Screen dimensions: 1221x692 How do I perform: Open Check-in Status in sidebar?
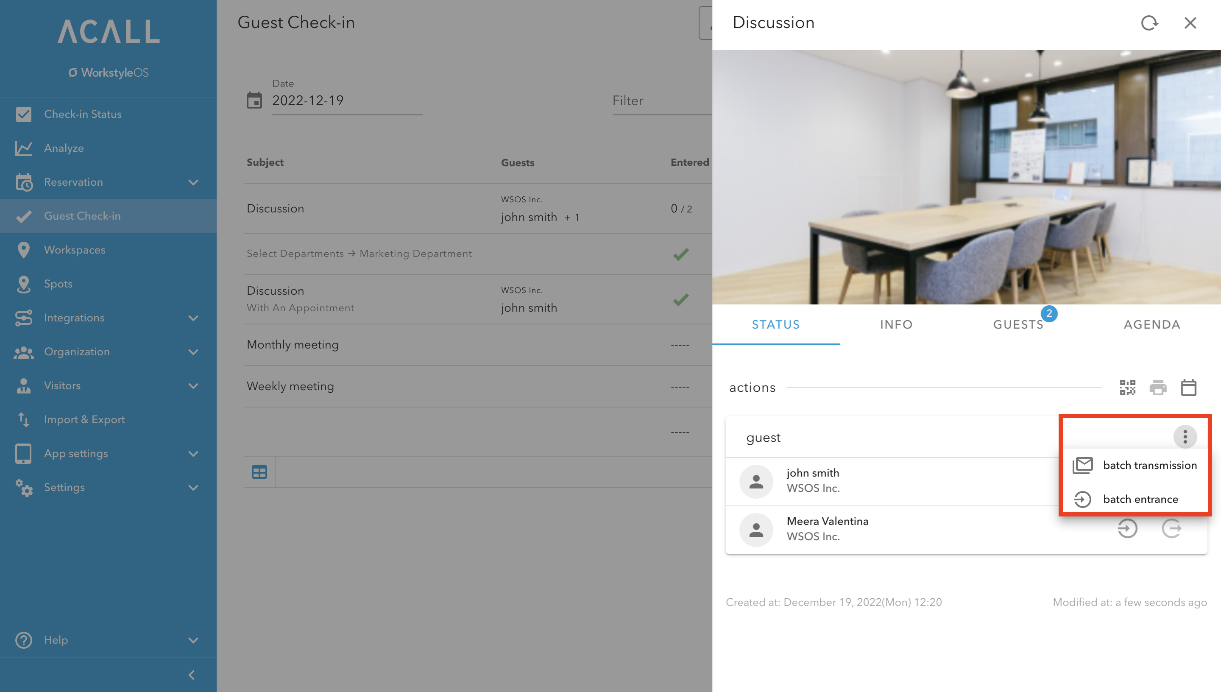(109, 114)
